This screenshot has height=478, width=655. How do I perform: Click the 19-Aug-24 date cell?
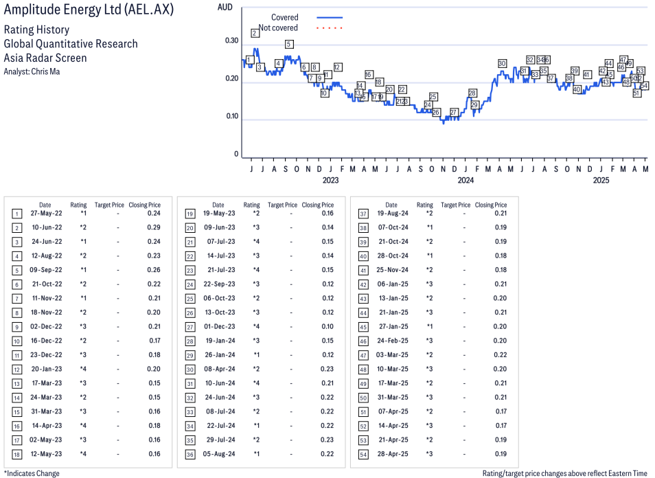click(x=393, y=213)
